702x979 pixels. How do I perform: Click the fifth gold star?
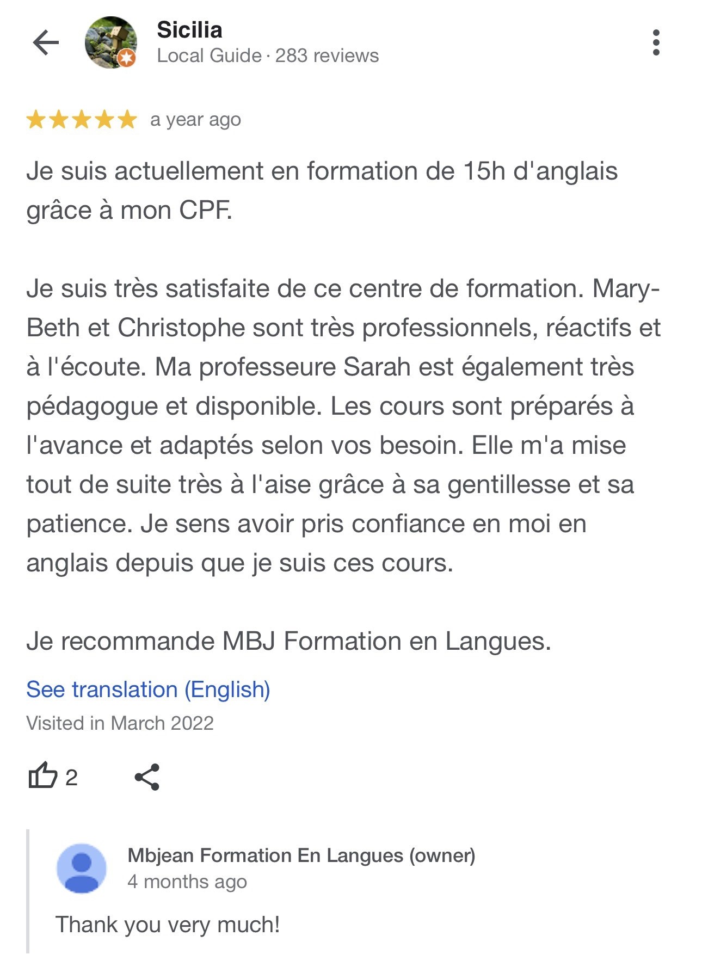(x=127, y=120)
